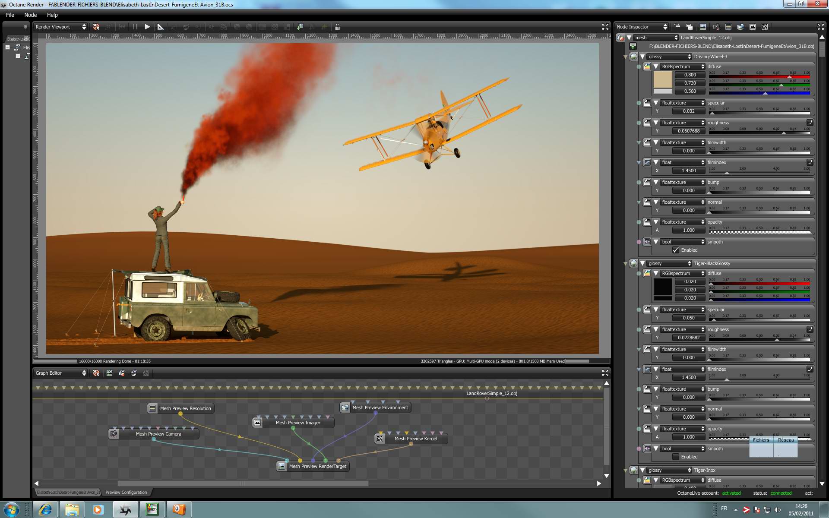This screenshot has width=829, height=518.
Task: Click the viewport lock icon
Action: tap(338, 27)
